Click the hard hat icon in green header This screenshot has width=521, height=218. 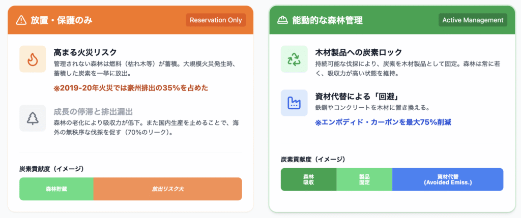click(x=282, y=20)
